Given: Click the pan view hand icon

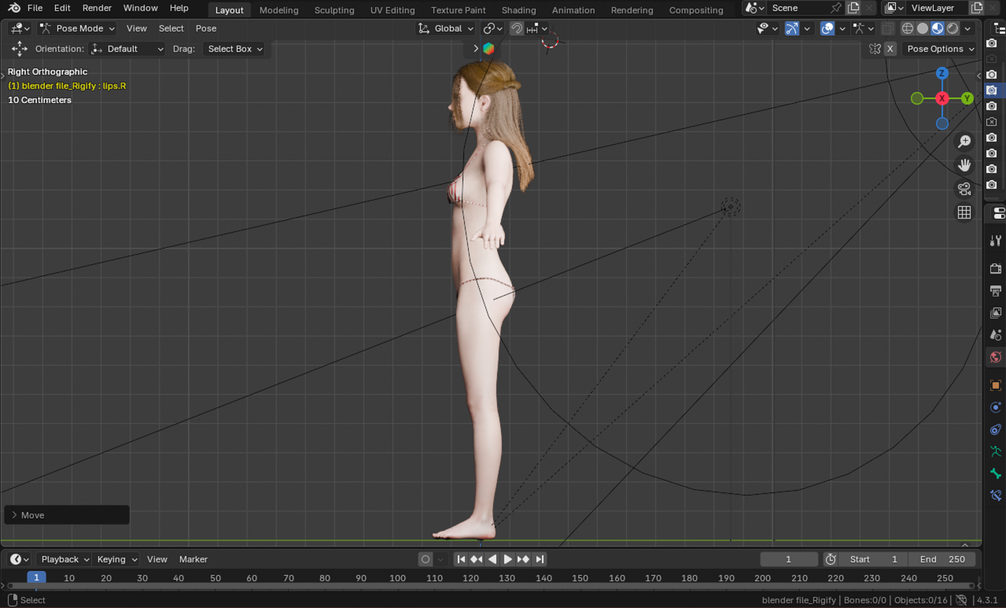Looking at the screenshot, I should pos(964,165).
